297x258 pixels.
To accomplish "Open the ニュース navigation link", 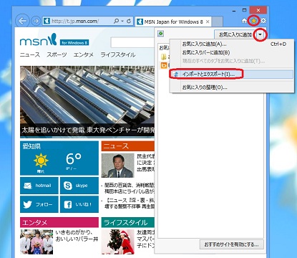I will 30,54.
